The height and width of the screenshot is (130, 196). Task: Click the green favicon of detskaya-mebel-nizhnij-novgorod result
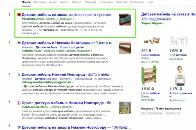19,74
